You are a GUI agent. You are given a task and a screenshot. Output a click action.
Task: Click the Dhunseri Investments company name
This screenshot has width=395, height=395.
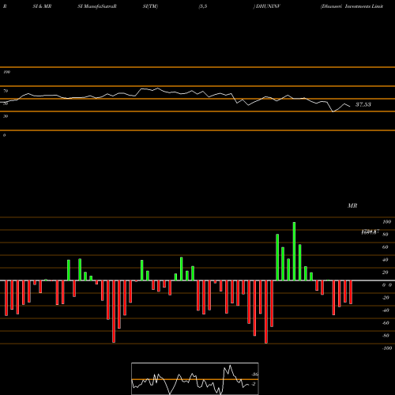pyautogui.click(x=352, y=6)
